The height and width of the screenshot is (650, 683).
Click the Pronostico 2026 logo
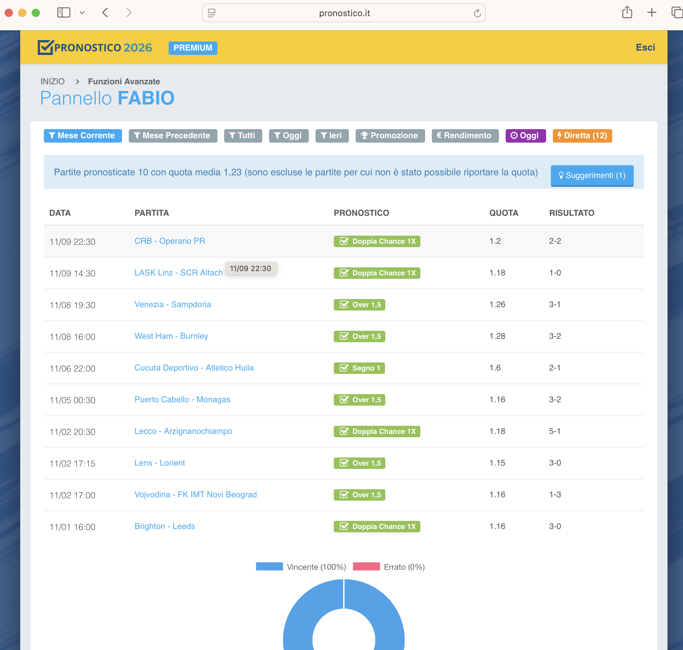pos(95,48)
